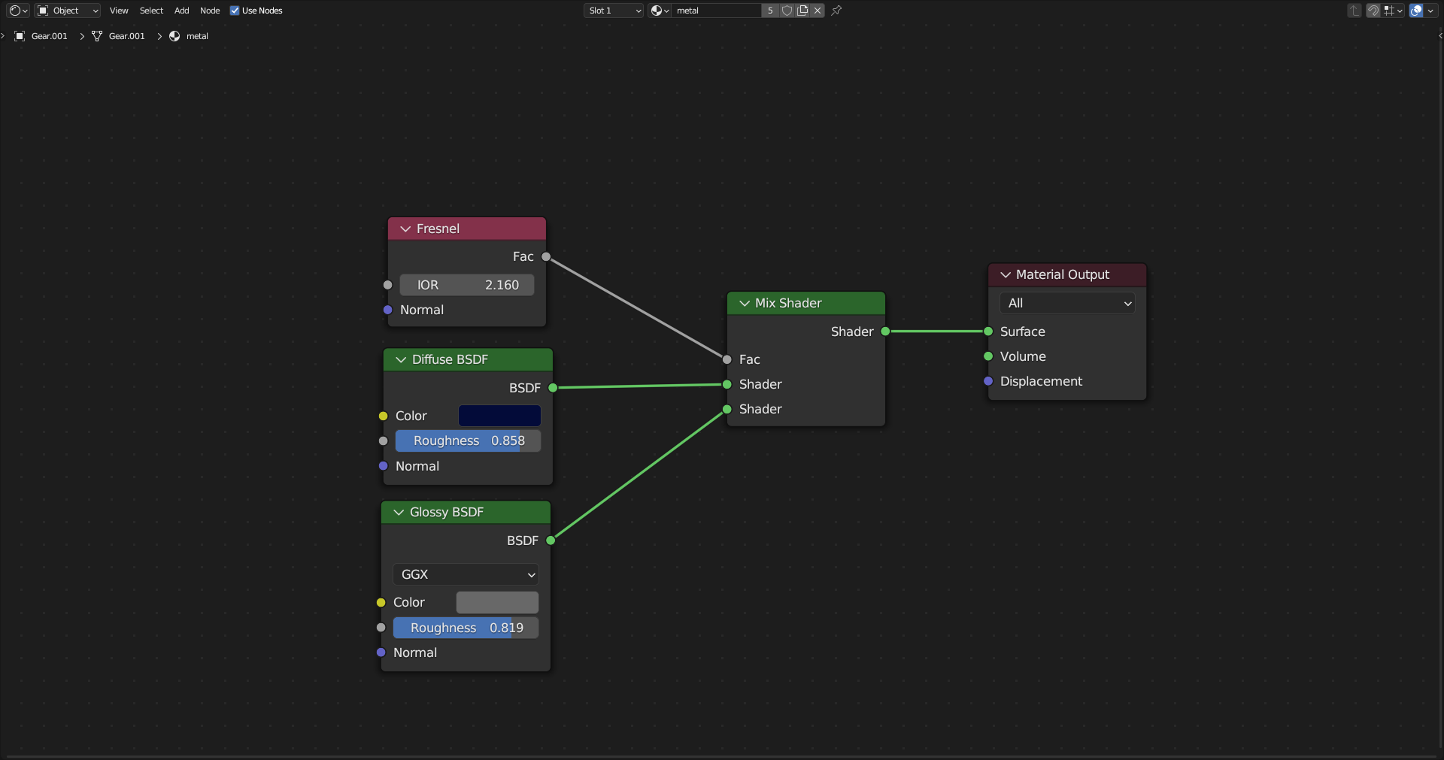Collapse the Fresnel node
Screen dimensions: 1444x760
pos(405,229)
